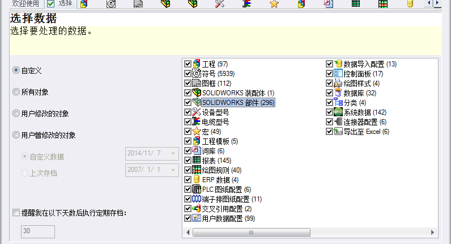Click the tab strip scroll-right arrow
This screenshot has height=244, width=451.
point(437,3)
